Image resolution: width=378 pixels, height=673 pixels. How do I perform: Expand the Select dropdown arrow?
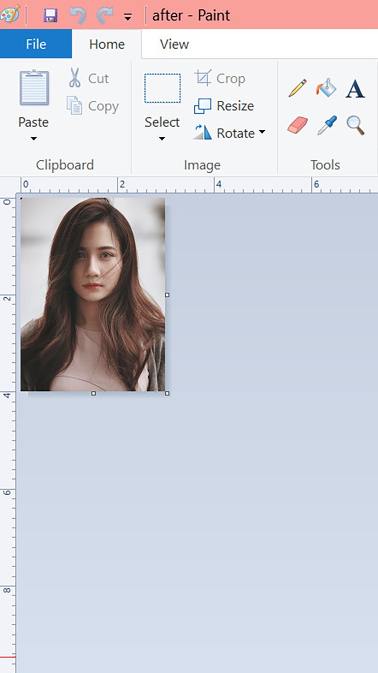[x=162, y=139]
